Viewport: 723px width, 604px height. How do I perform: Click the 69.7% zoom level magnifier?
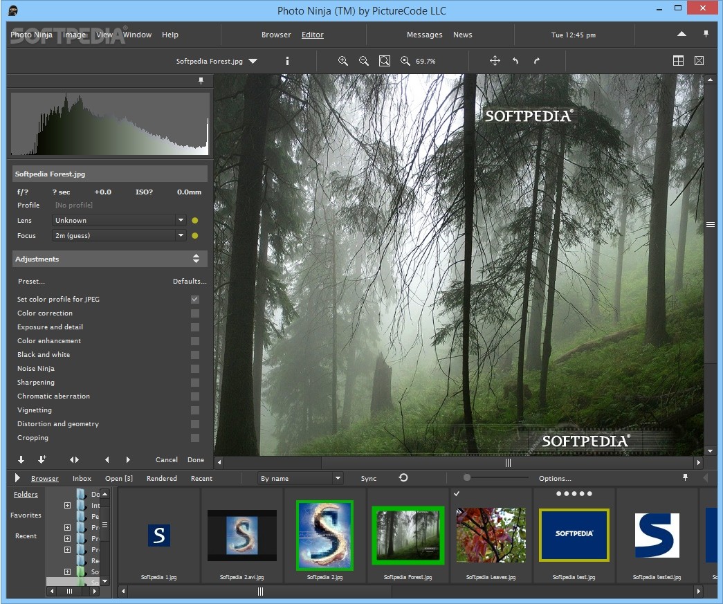tap(405, 61)
